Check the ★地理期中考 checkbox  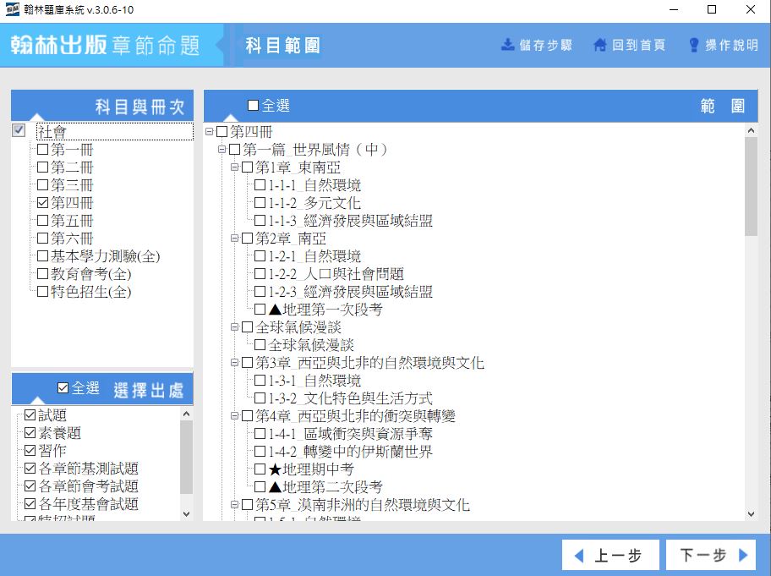(260, 469)
